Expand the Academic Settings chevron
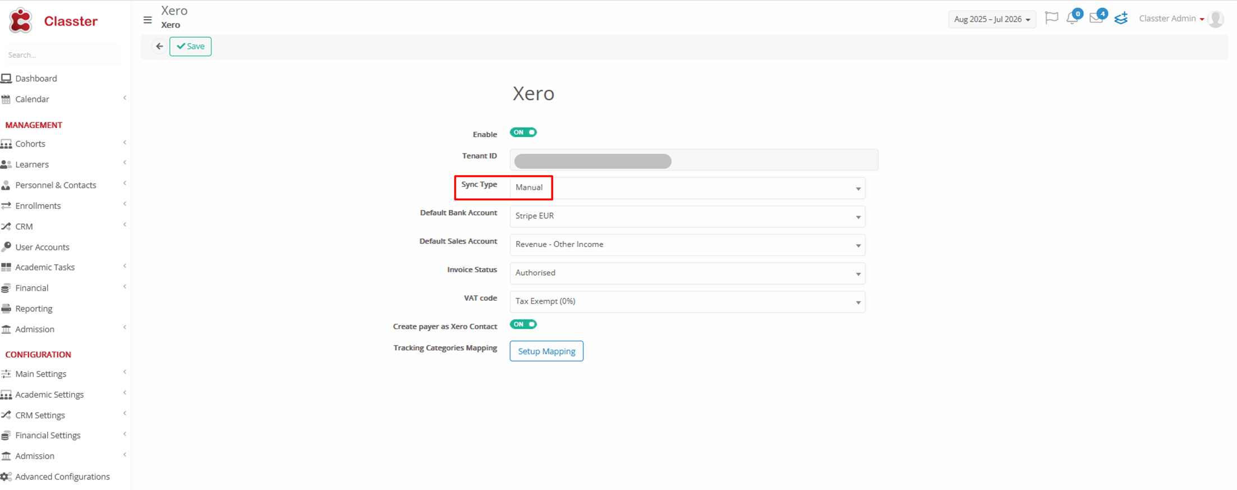The height and width of the screenshot is (490, 1237). click(x=125, y=393)
